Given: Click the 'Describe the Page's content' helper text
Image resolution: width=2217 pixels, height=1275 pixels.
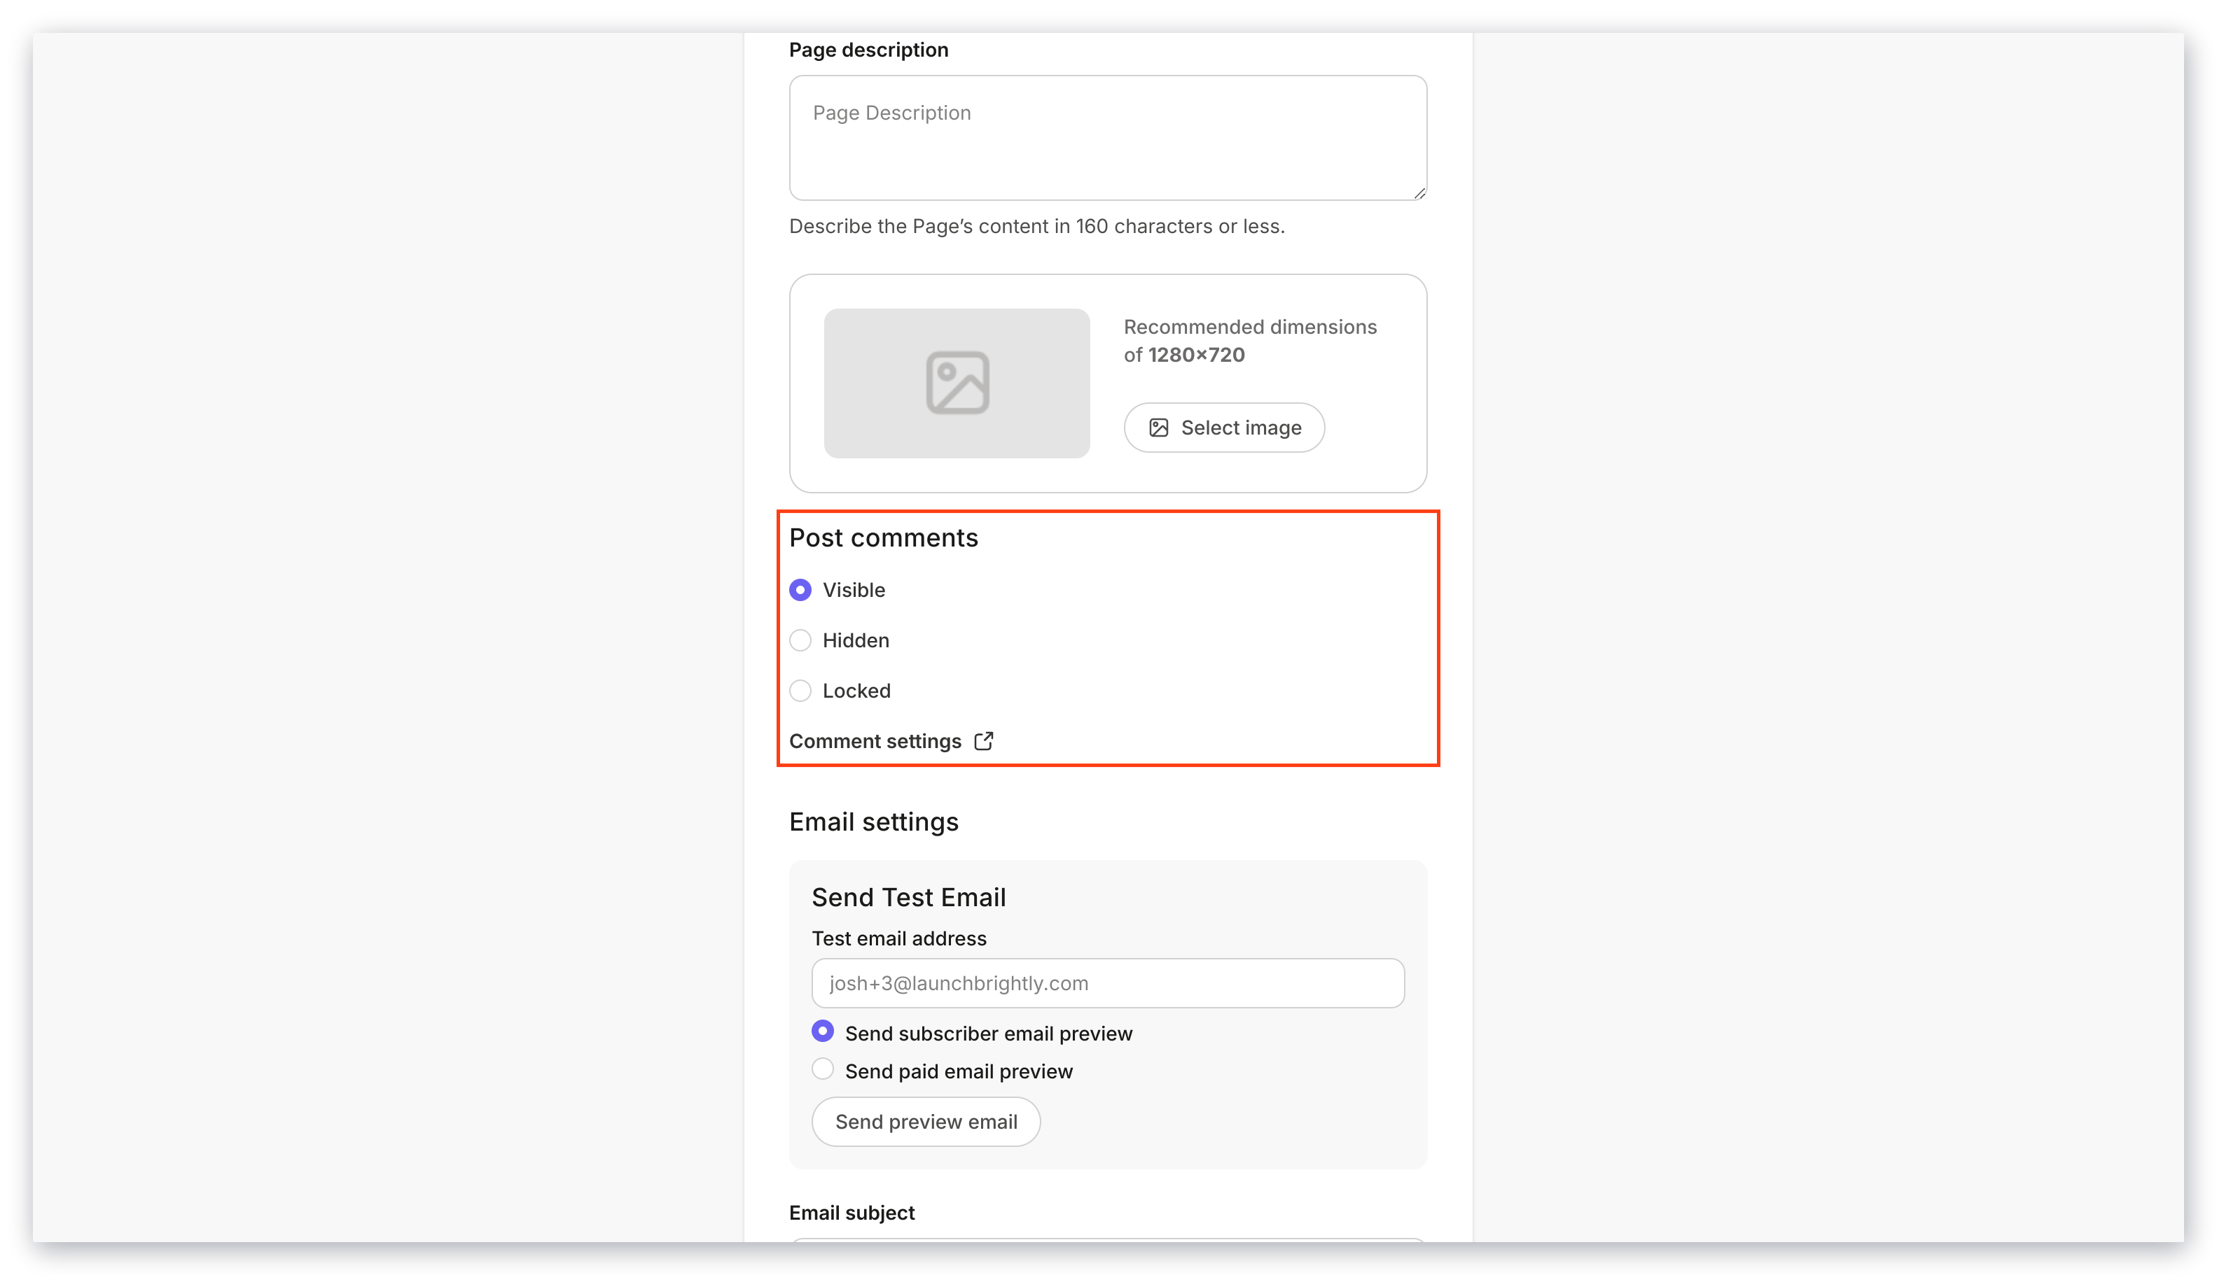Looking at the screenshot, I should [x=1036, y=226].
